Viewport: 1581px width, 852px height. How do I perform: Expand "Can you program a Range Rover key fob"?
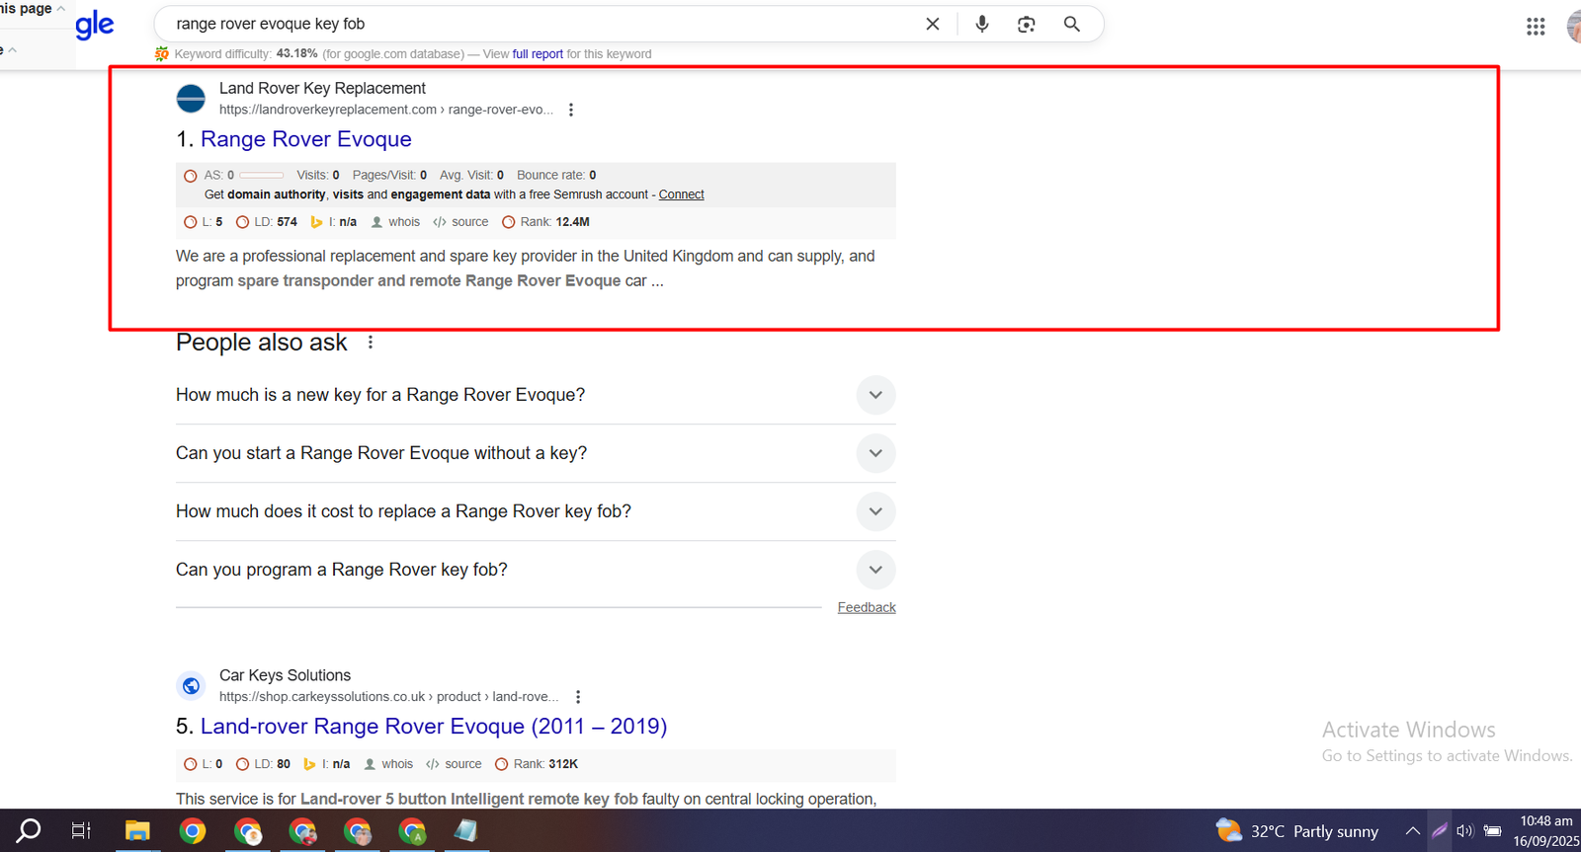[x=875, y=570]
